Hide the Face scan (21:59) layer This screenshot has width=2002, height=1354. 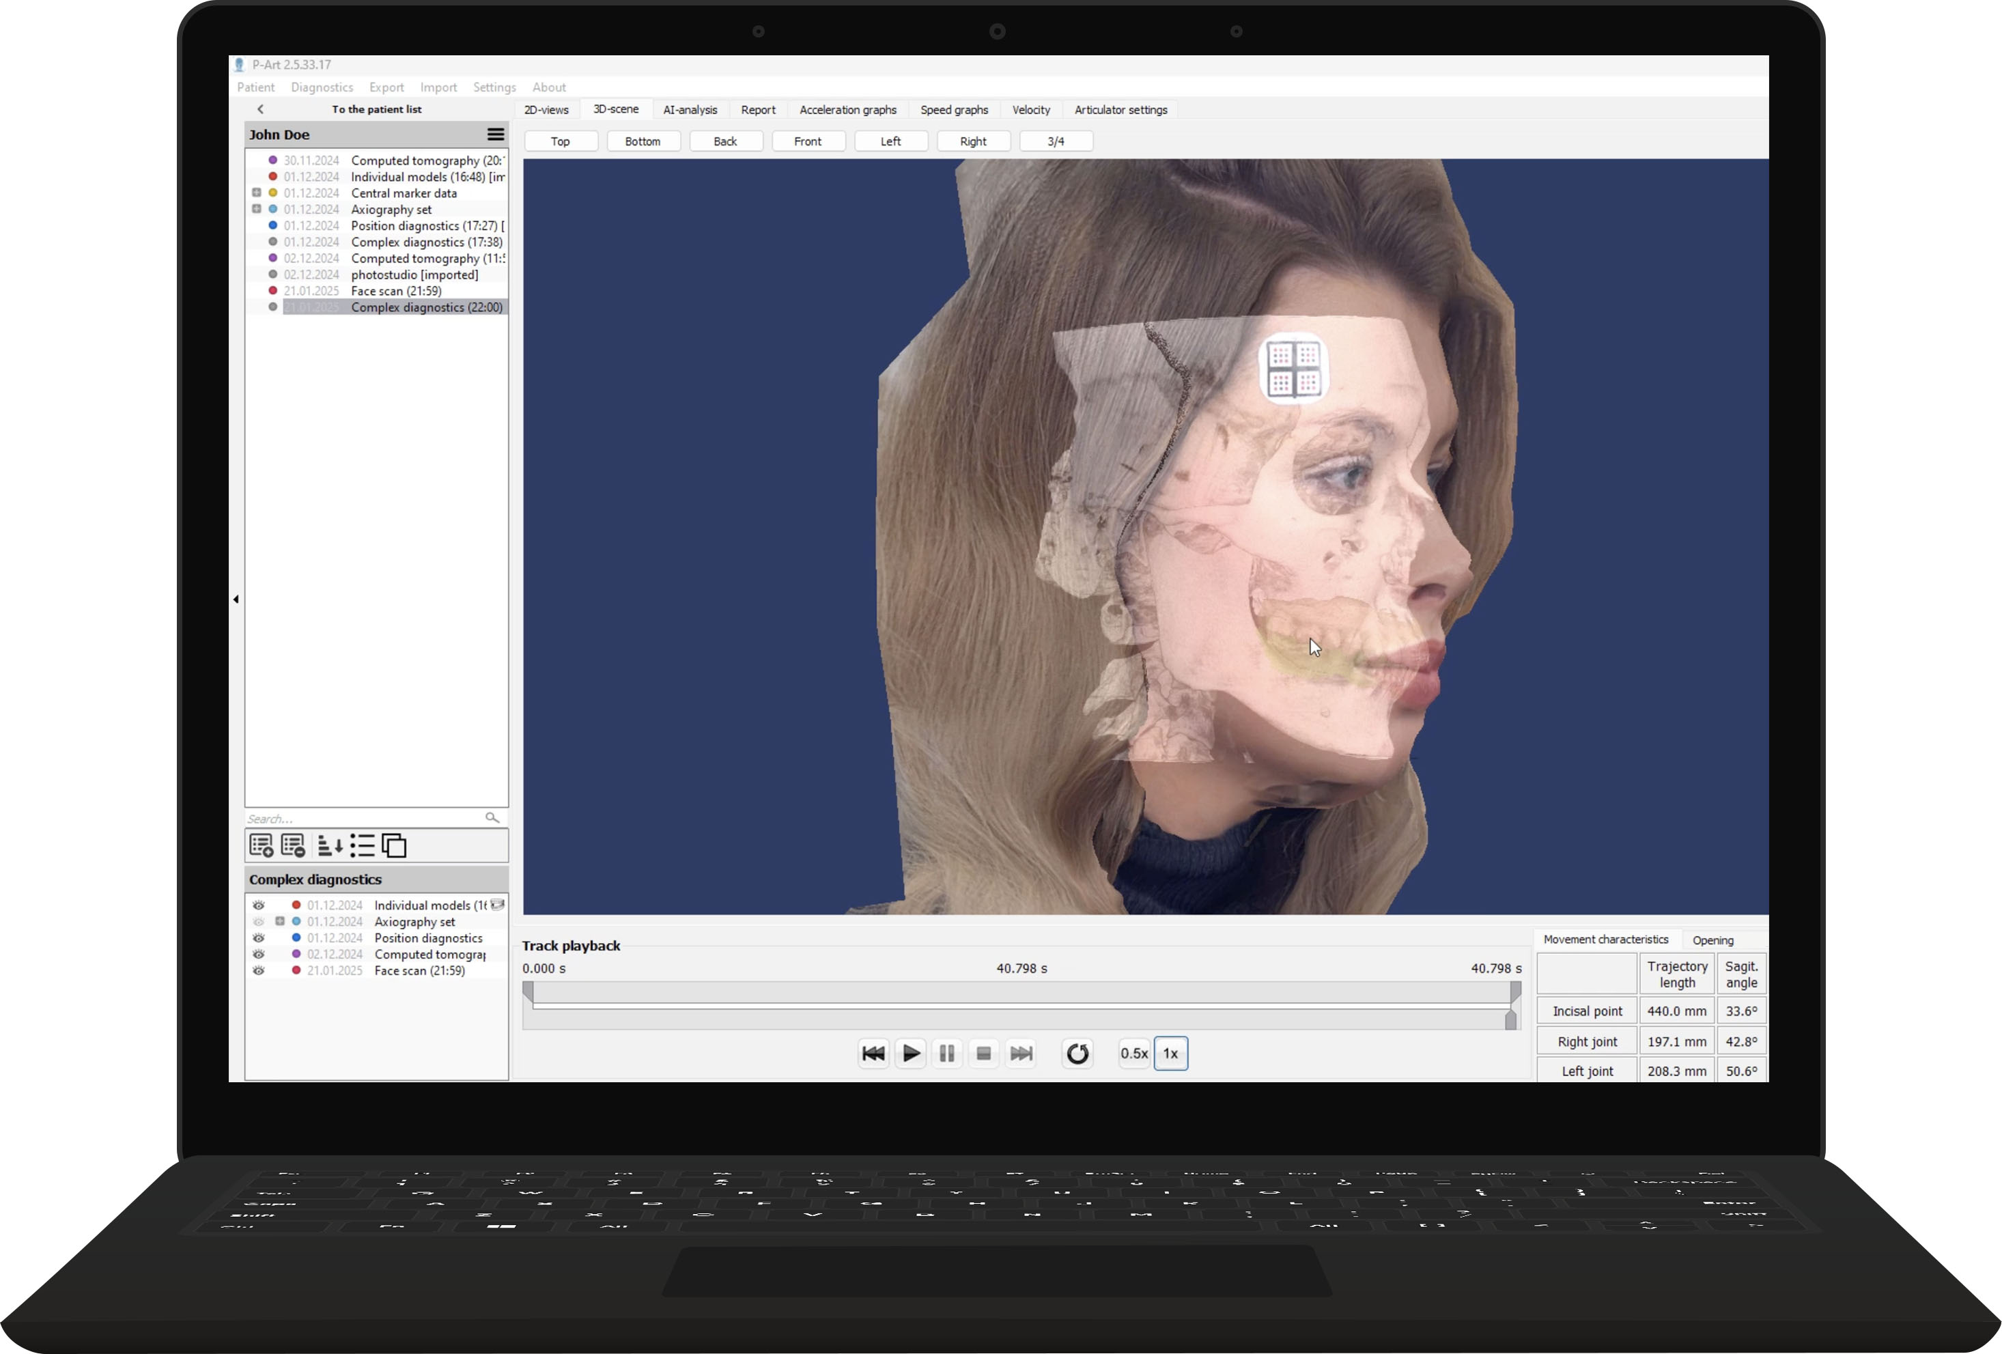tap(258, 970)
